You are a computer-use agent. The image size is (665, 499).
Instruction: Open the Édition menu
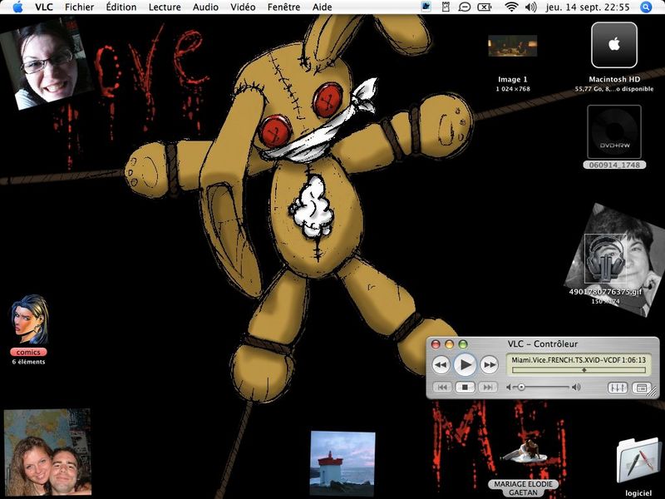point(121,7)
